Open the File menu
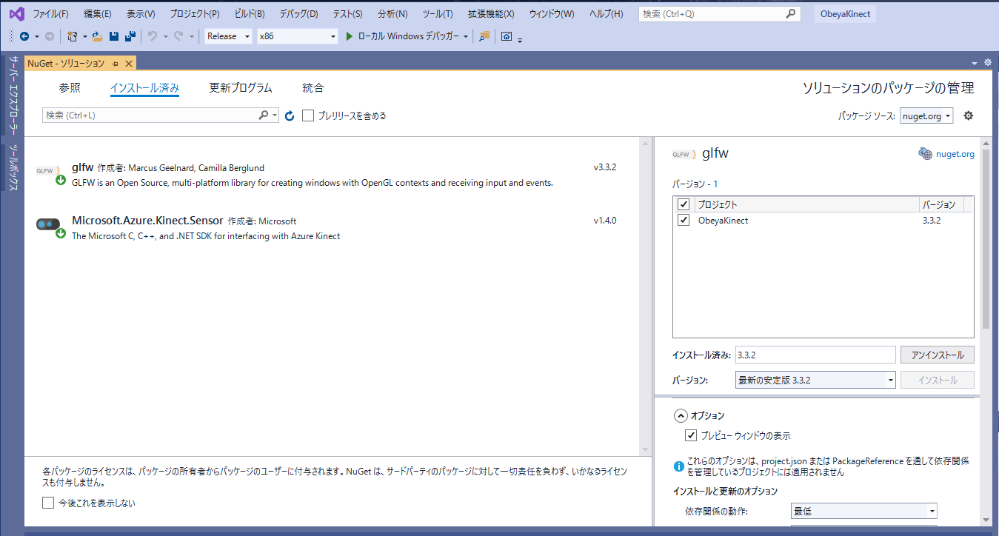 pos(50,14)
